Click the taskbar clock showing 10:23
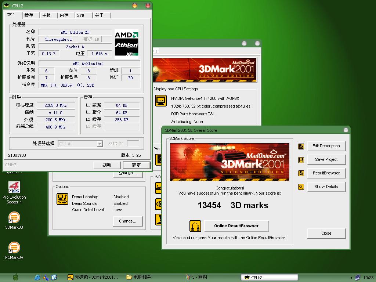The height and width of the screenshot is (282, 376). [x=368, y=278]
